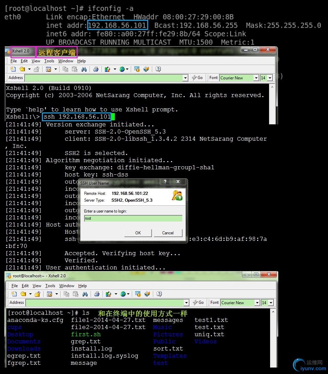Click Cancel in SSH User Name dialog
Screen dimensions: 328x374
168,233
